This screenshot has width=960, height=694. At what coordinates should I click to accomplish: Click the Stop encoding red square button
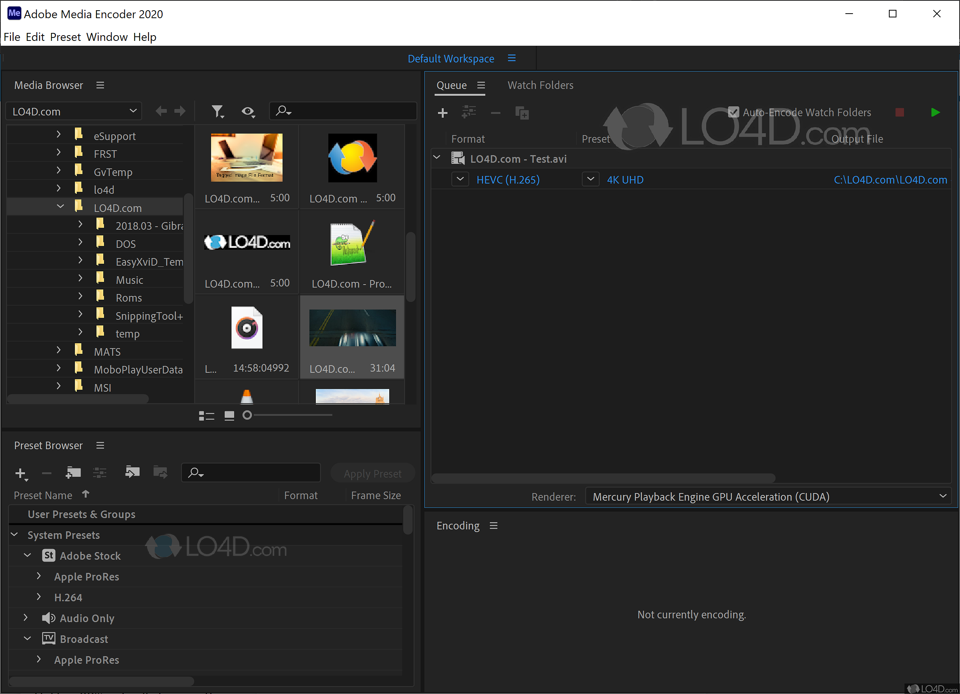[x=899, y=112]
